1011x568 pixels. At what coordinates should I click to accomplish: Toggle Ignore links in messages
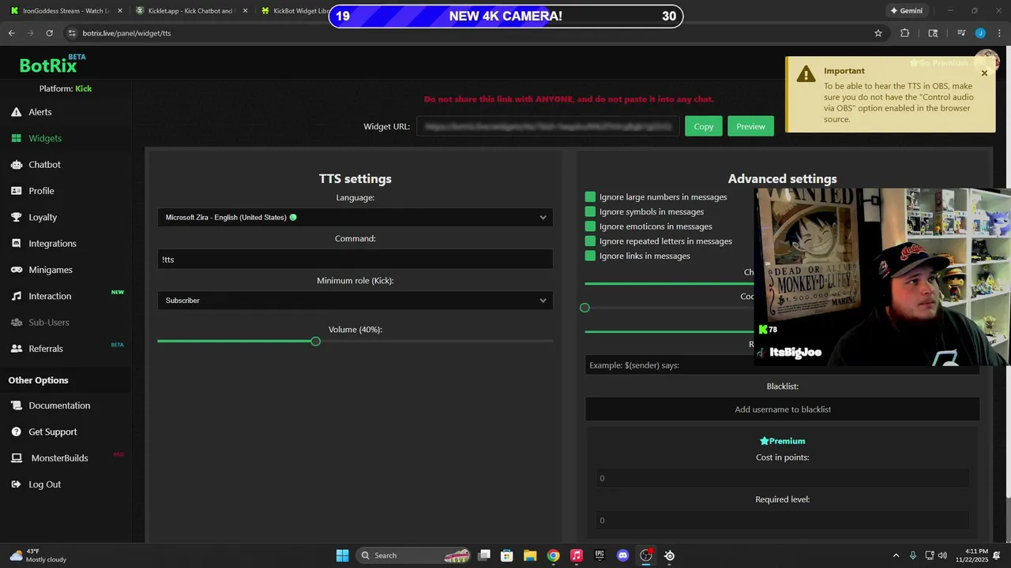[590, 256]
